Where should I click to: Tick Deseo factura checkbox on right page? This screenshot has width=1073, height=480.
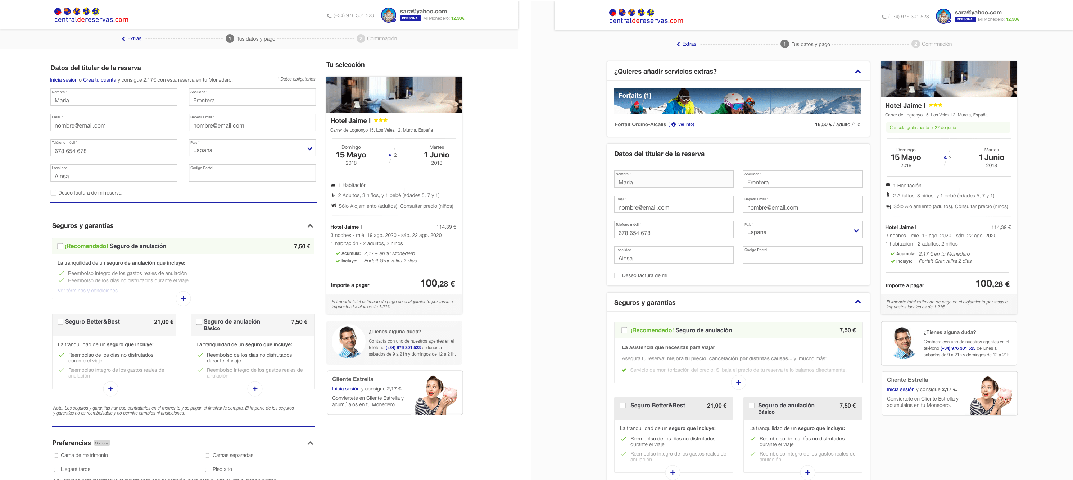pos(617,275)
